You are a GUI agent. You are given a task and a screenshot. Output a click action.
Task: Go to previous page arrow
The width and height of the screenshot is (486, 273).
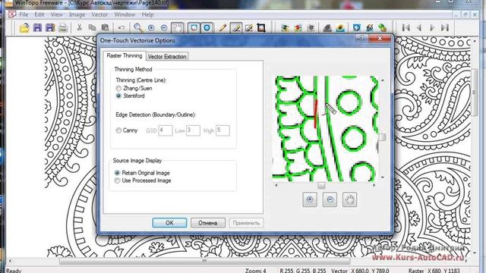click(x=418, y=28)
